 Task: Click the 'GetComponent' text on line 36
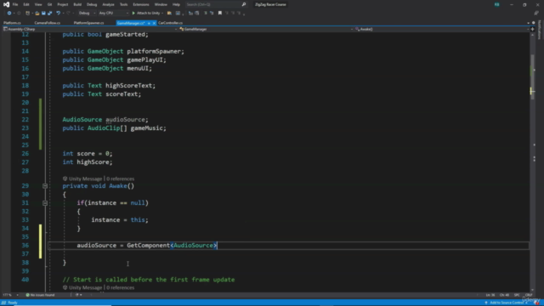(x=148, y=246)
